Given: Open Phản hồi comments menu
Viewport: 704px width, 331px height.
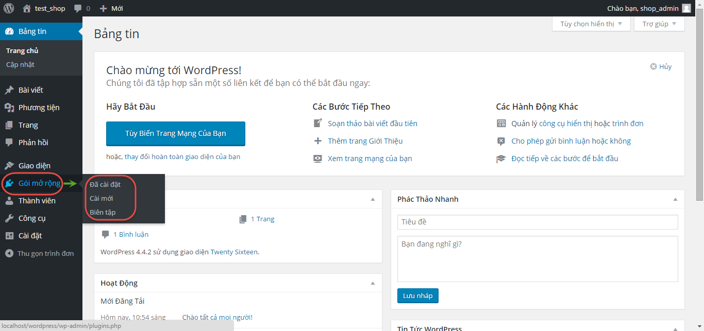Looking at the screenshot, I should 41,143.
